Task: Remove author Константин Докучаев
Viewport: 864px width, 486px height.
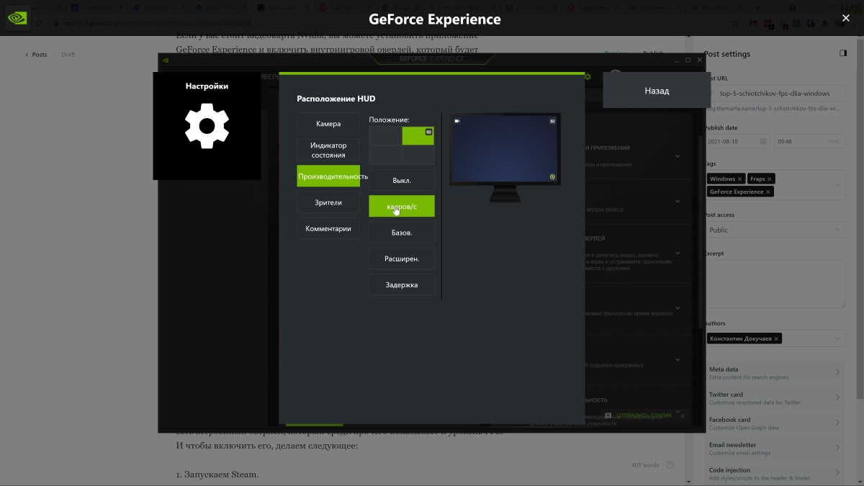Action: [776, 338]
